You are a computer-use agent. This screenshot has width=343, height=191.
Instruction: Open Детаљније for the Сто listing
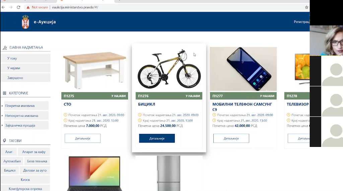pyautogui.click(x=82, y=138)
